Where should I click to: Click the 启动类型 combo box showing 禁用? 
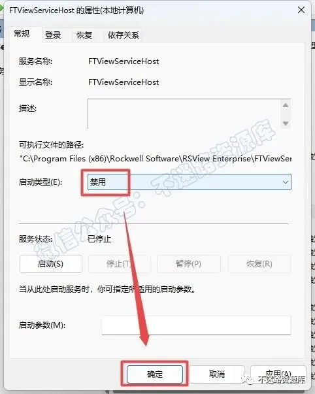[190, 182]
